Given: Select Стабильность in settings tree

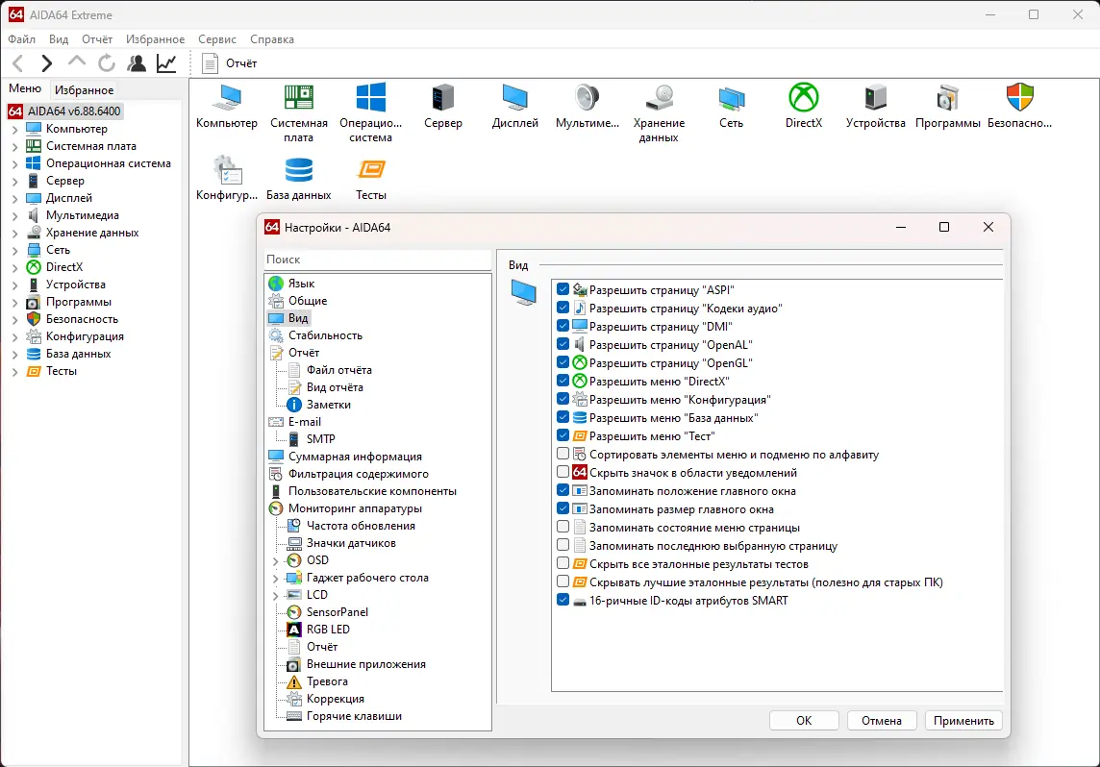Looking at the screenshot, I should (x=325, y=335).
